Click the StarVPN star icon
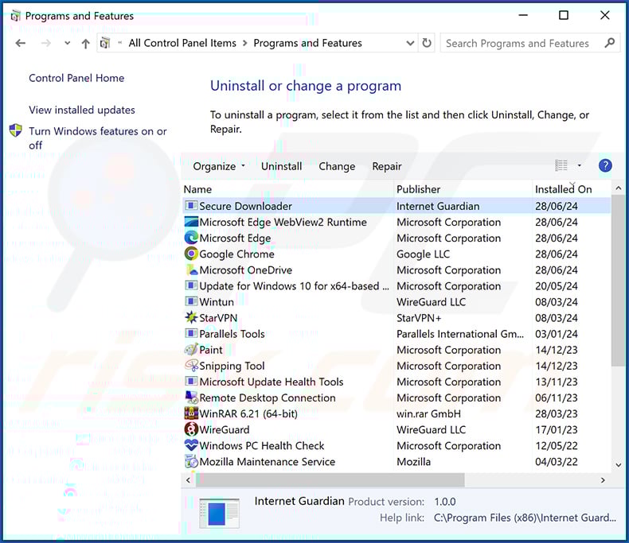This screenshot has width=629, height=543. (x=191, y=317)
